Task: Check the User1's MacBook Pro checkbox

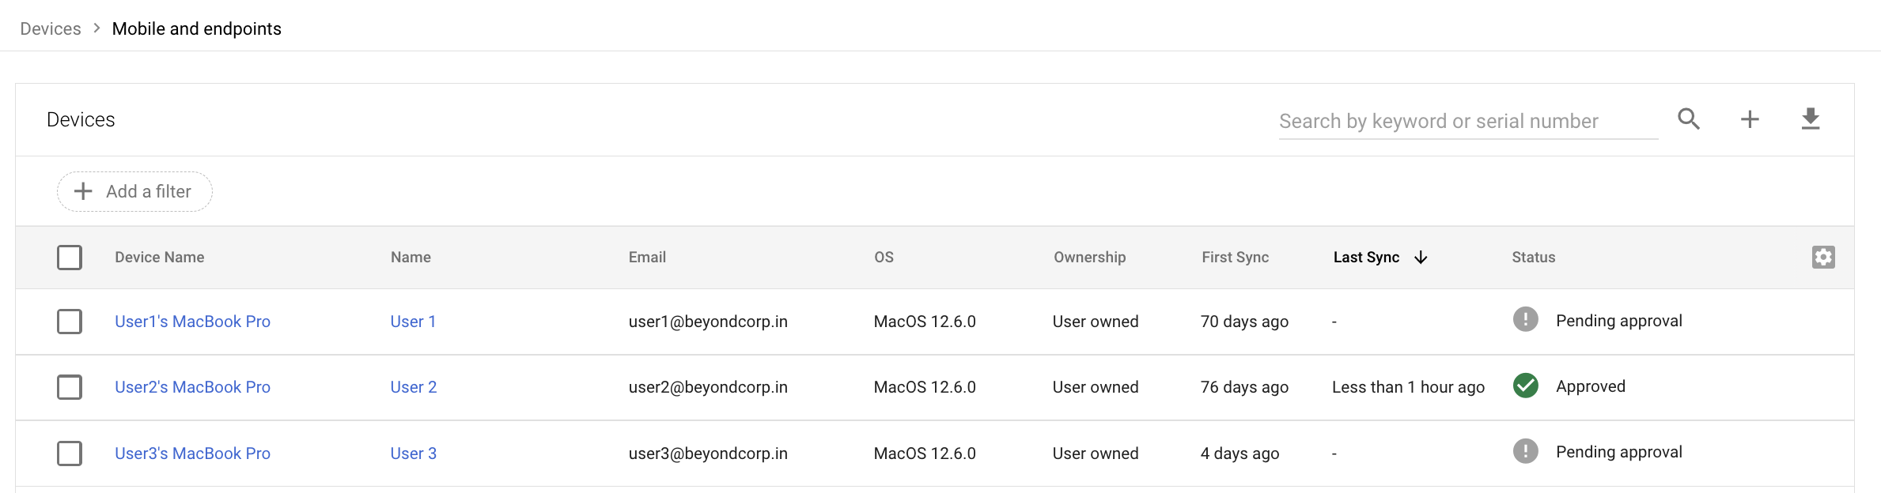Action: [70, 322]
